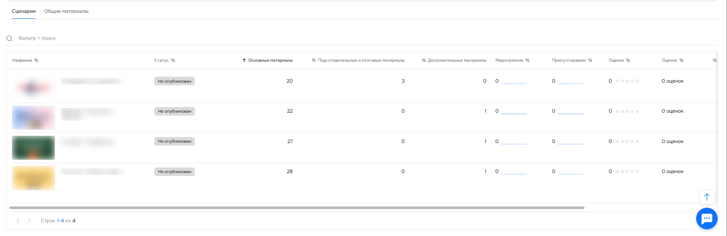727x236 pixels.
Task: Sort by Присутствовали column arrows icon
Action: (x=591, y=60)
